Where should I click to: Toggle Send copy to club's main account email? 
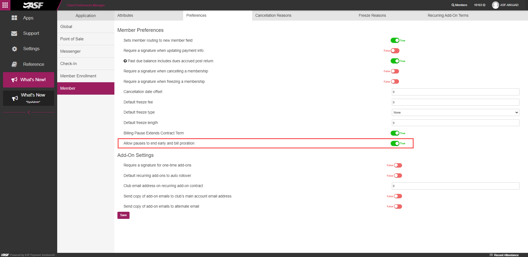398,196
